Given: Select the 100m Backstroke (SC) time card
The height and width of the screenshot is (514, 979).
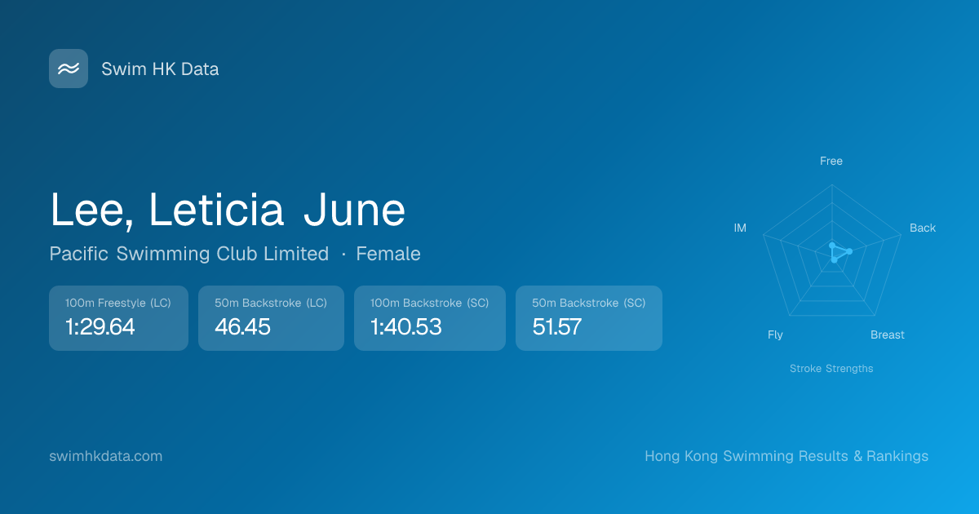Looking at the screenshot, I should (x=429, y=318).
